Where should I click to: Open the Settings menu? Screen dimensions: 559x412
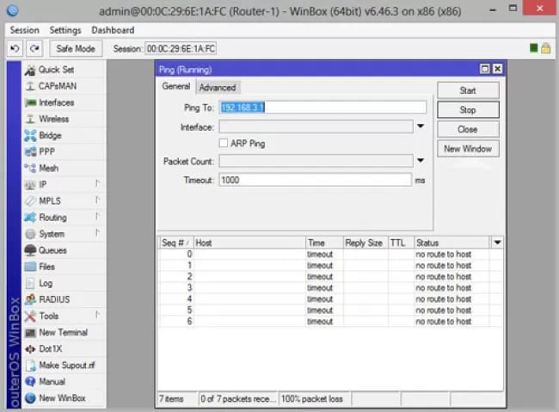coord(64,30)
